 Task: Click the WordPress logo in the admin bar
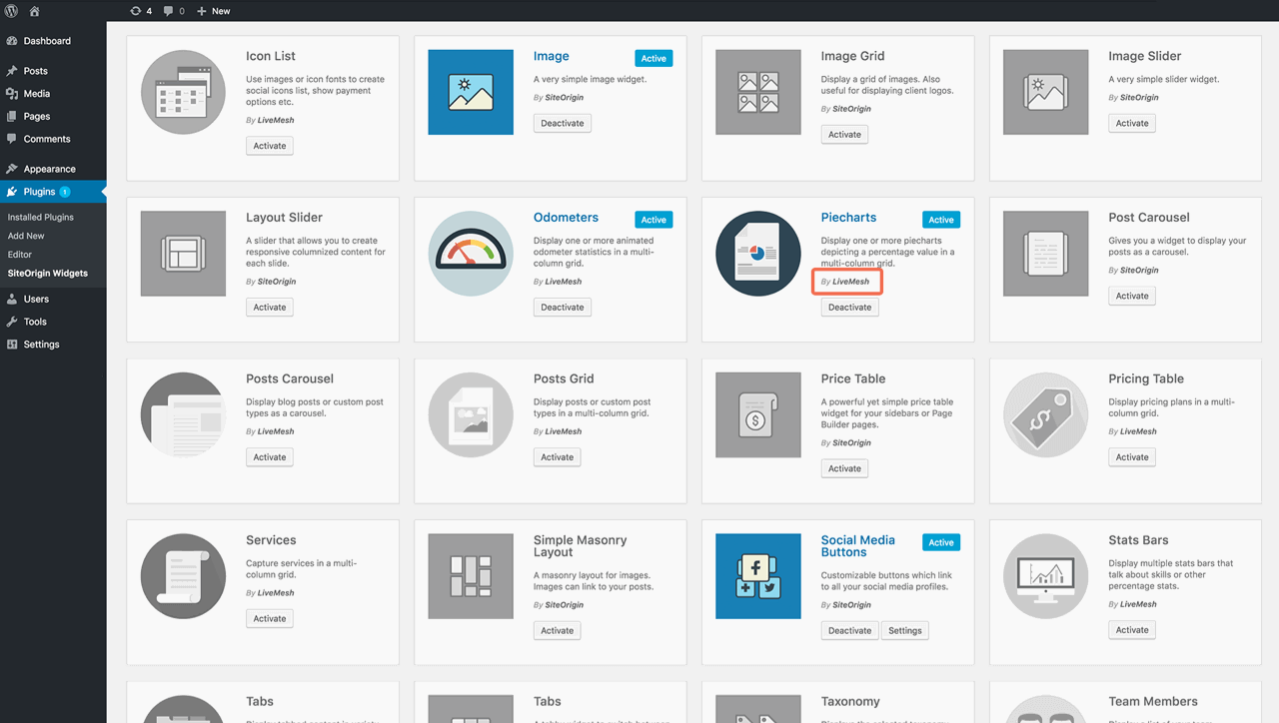(x=11, y=11)
